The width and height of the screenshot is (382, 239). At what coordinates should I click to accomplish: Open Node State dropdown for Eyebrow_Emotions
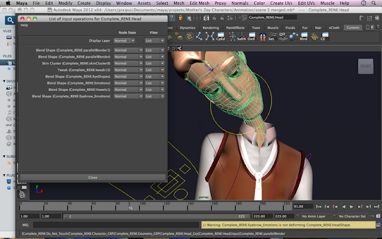click(128, 96)
